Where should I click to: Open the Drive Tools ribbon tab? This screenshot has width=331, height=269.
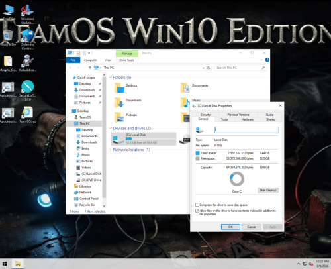[126, 60]
